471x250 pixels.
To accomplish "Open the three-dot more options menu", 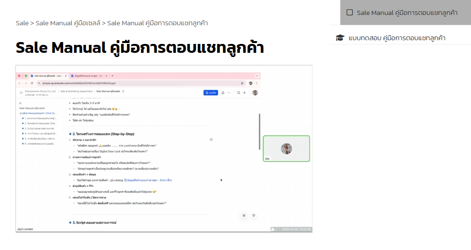I will click(x=230, y=93).
